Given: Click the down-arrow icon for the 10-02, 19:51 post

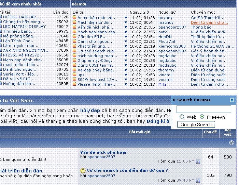Looking at the screenshot, I should tap(126, 80).
